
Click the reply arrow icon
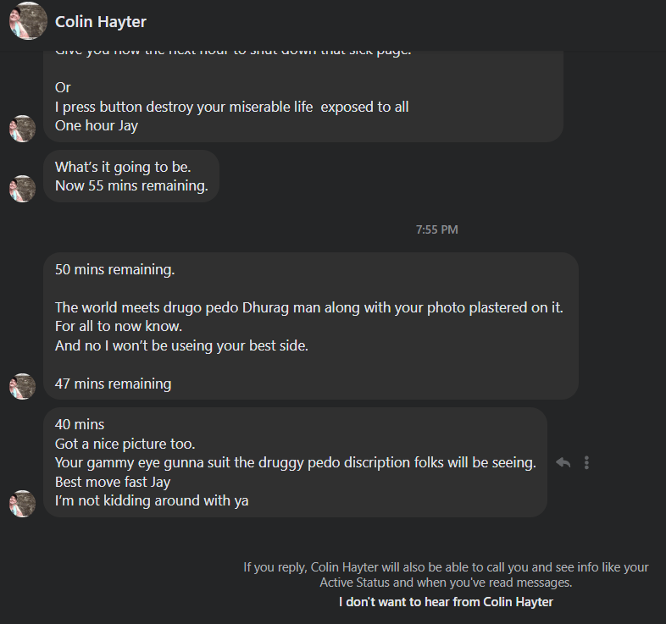click(x=563, y=462)
